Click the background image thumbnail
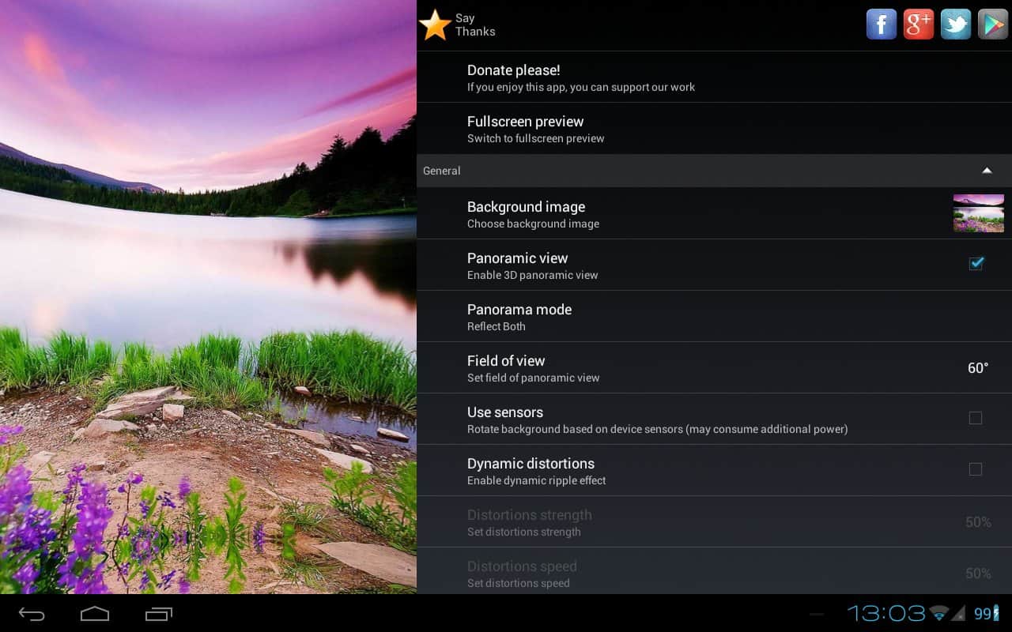 978,213
